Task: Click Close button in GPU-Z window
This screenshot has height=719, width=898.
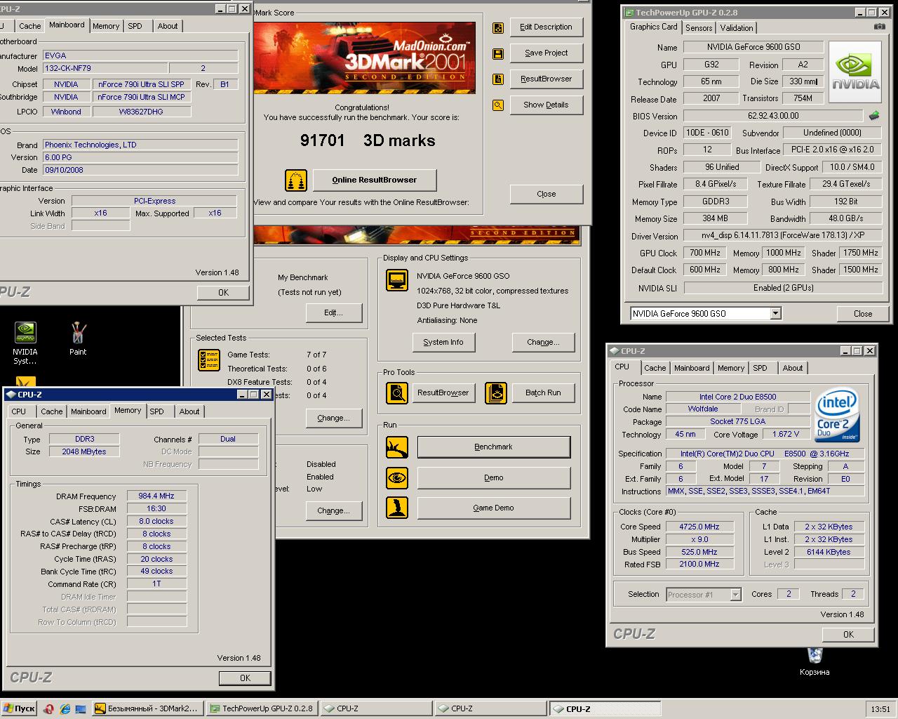Action: point(863,314)
